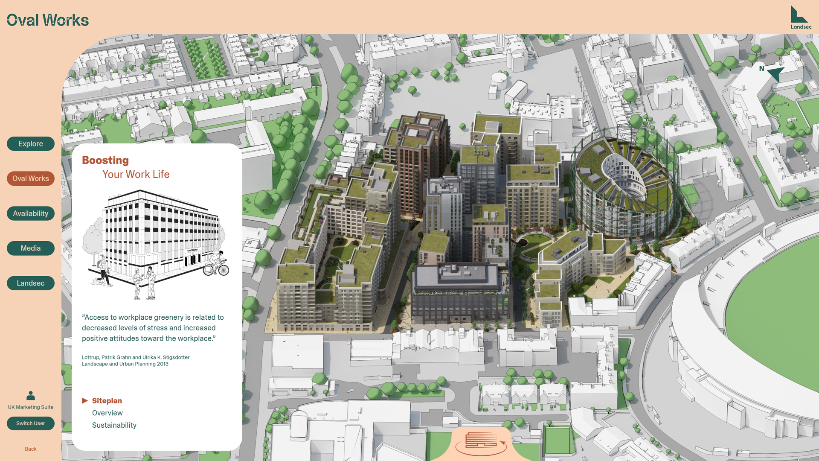Open the Availability section
This screenshot has width=819, height=461.
31,213
